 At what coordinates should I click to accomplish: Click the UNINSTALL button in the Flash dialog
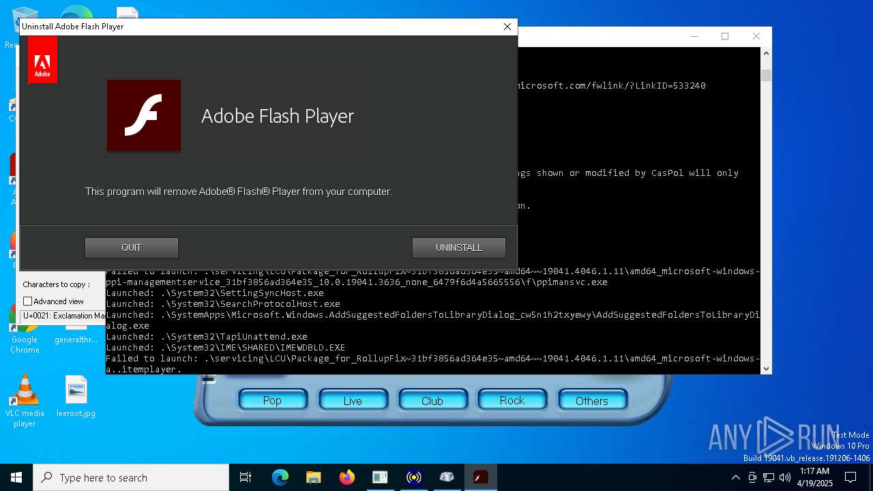[458, 248]
